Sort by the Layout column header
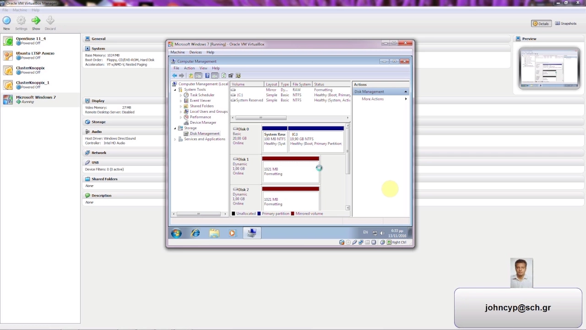The image size is (586, 330). [272, 84]
